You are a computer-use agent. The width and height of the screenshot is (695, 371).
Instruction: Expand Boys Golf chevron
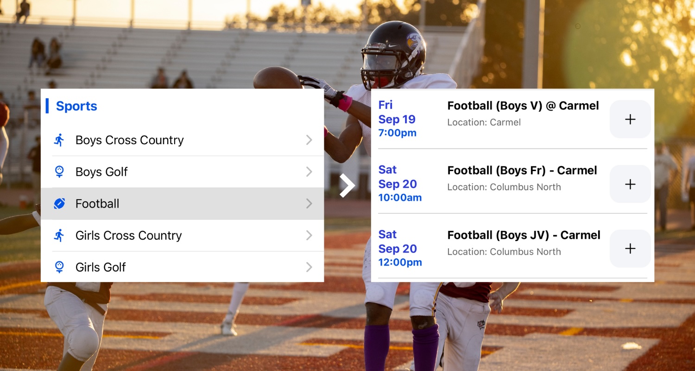tap(309, 172)
